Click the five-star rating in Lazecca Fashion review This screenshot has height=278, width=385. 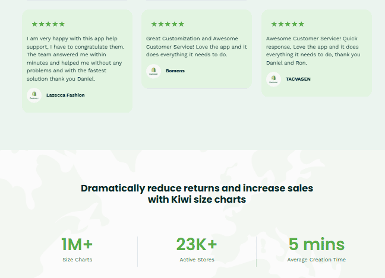(x=48, y=24)
